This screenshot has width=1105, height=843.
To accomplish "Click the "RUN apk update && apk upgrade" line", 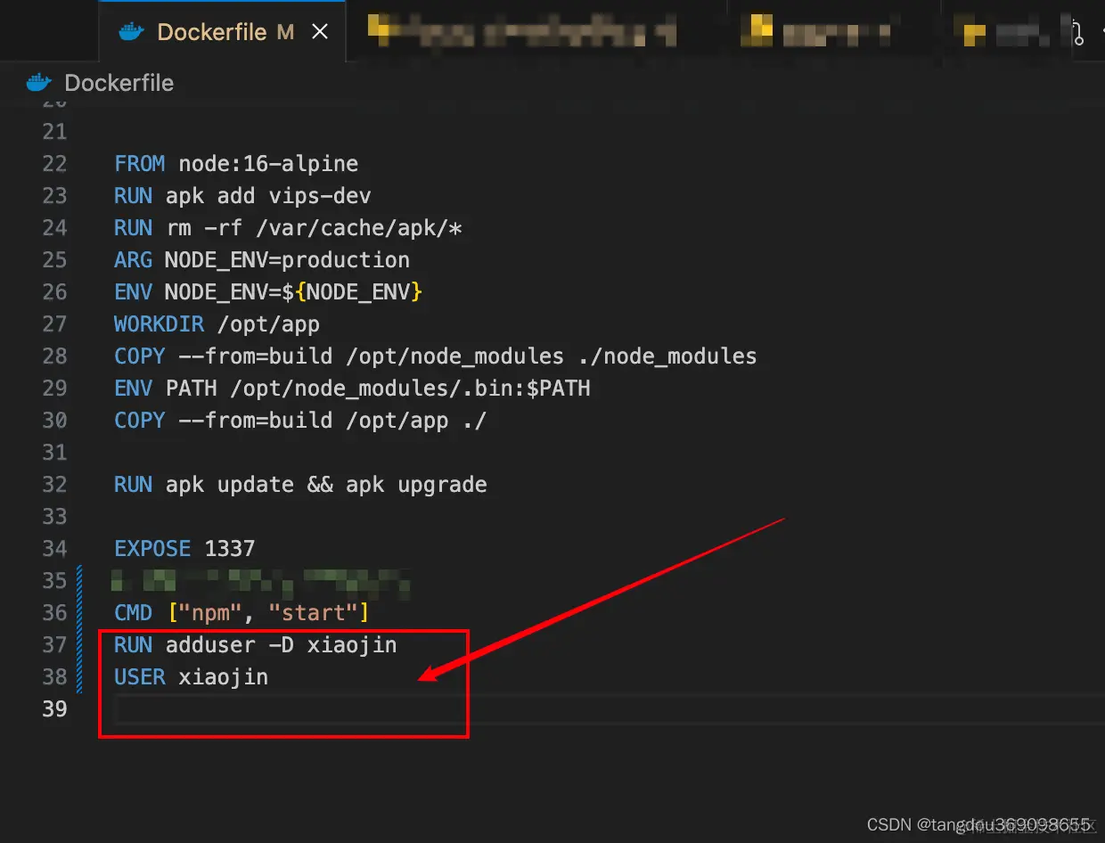I will coord(300,485).
